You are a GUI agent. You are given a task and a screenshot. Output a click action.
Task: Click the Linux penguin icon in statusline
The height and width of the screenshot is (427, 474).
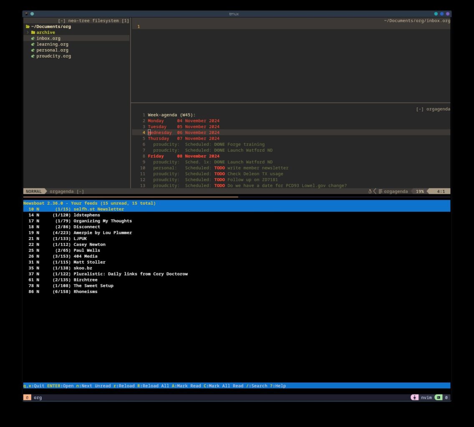pyautogui.click(x=370, y=191)
